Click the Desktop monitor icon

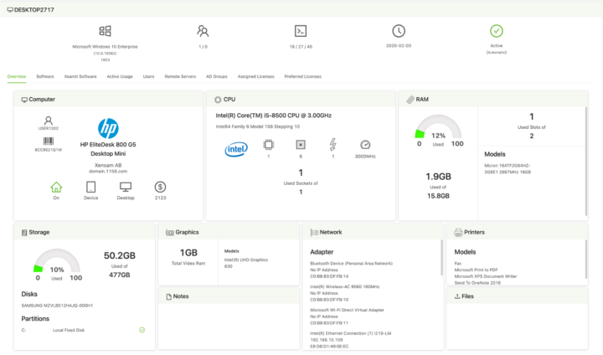[x=126, y=187]
